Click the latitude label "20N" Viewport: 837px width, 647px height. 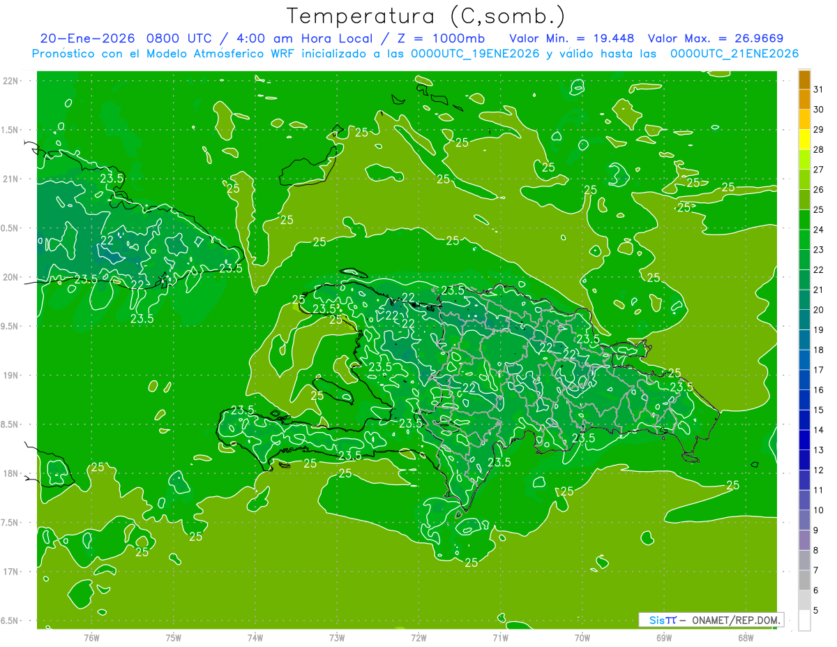coord(12,277)
